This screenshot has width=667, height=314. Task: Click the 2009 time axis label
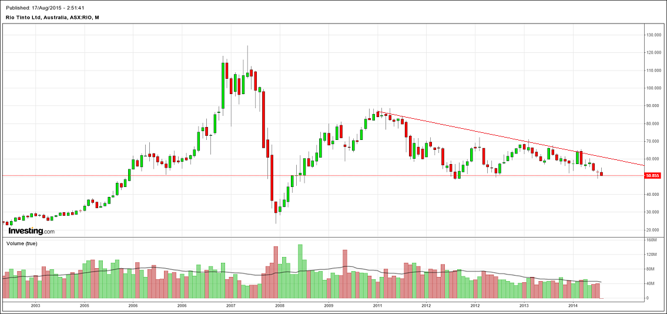(x=329, y=306)
